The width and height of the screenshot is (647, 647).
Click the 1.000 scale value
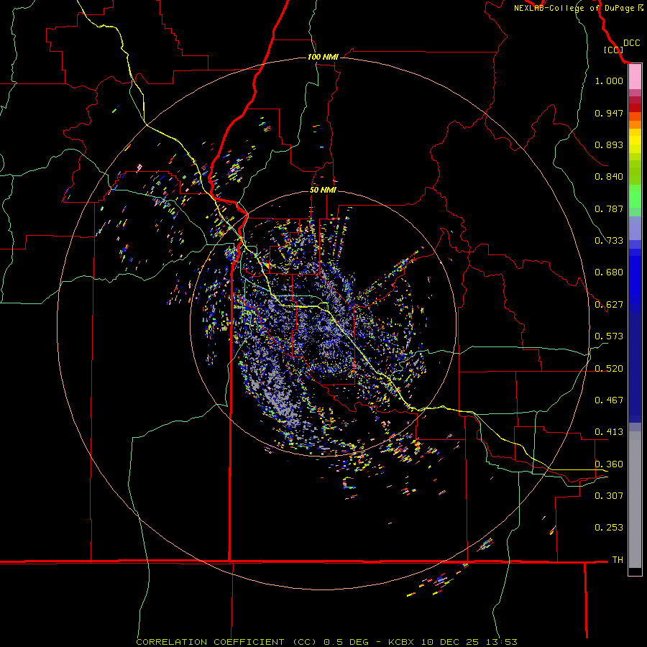point(609,81)
